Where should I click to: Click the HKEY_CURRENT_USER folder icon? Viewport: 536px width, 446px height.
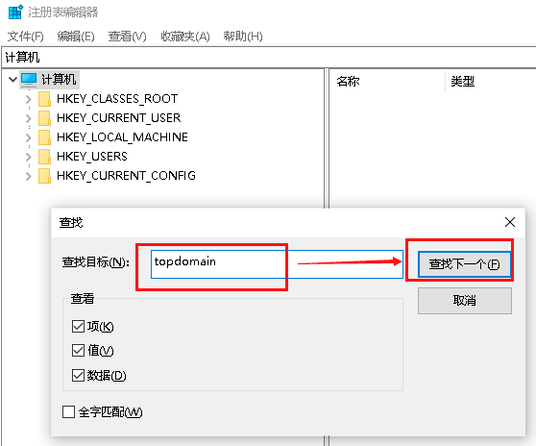[x=44, y=118]
